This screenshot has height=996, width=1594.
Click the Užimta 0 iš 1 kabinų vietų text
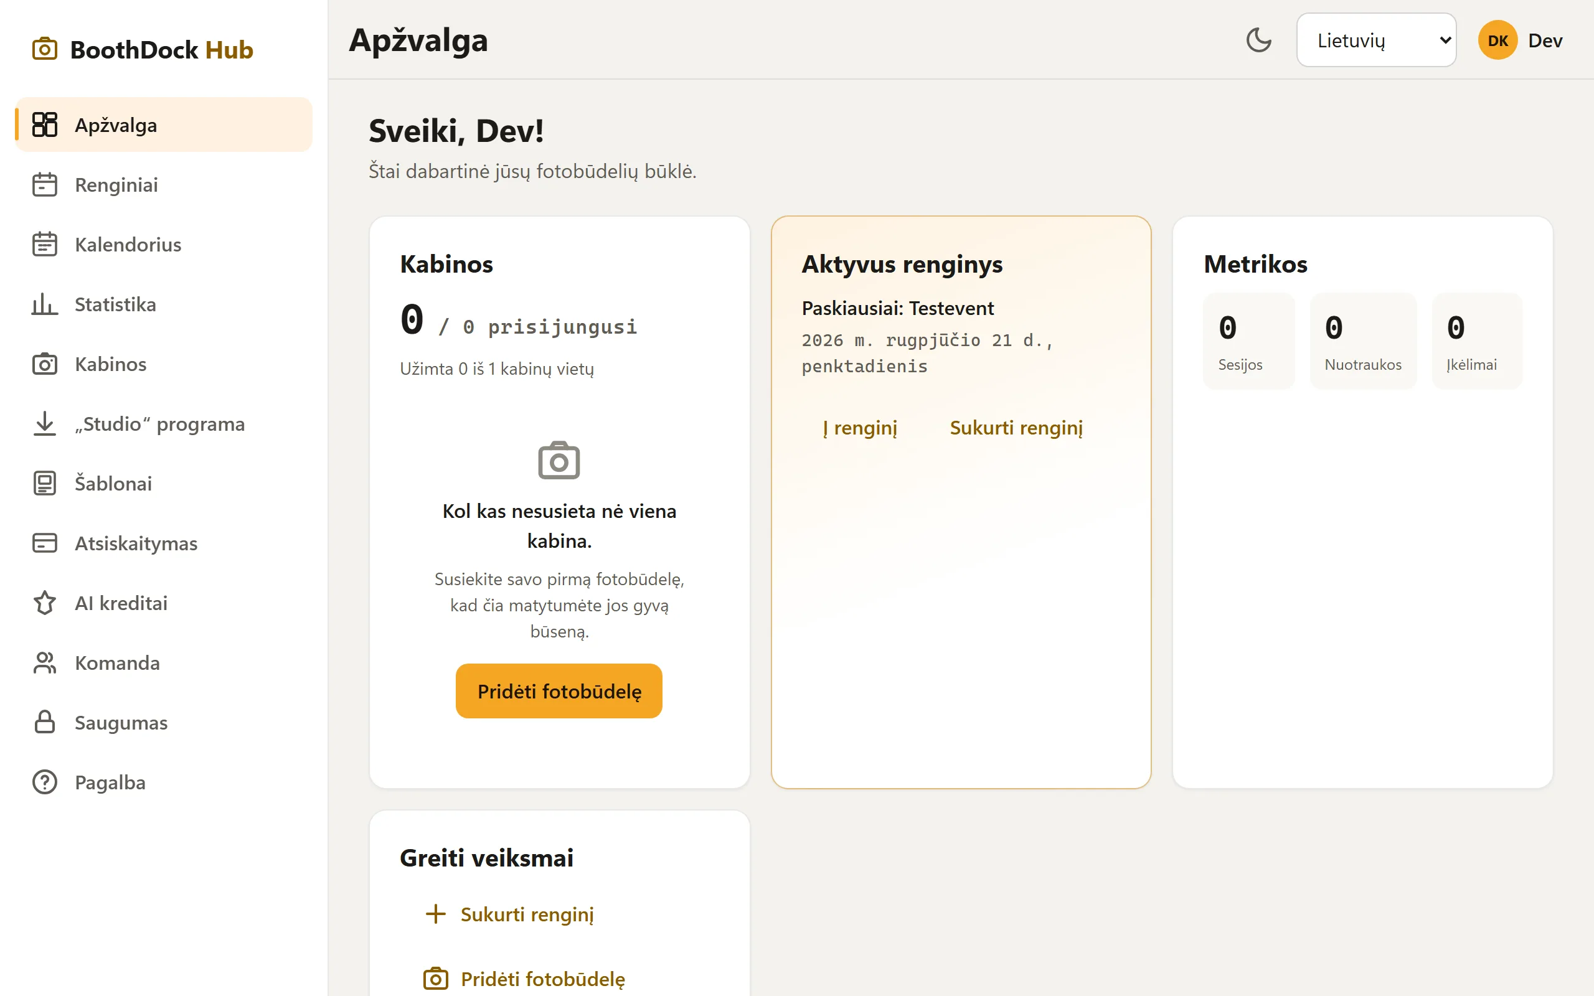pyautogui.click(x=497, y=369)
